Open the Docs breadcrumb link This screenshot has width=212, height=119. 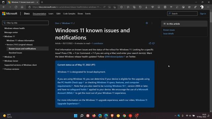(x=57, y=23)
